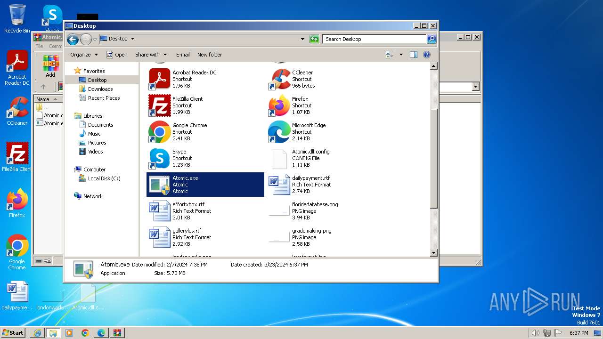The width and height of the screenshot is (603, 339).
Task: Click Acrobat Reader DC desktop icon
Action: tap(17, 68)
